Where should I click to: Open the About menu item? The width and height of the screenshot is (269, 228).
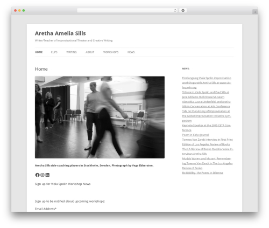coord(90,52)
